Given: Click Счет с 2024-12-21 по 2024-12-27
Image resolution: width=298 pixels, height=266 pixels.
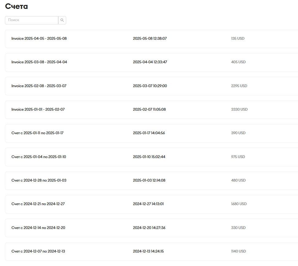Looking at the screenshot, I should click(x=38, y=204).
